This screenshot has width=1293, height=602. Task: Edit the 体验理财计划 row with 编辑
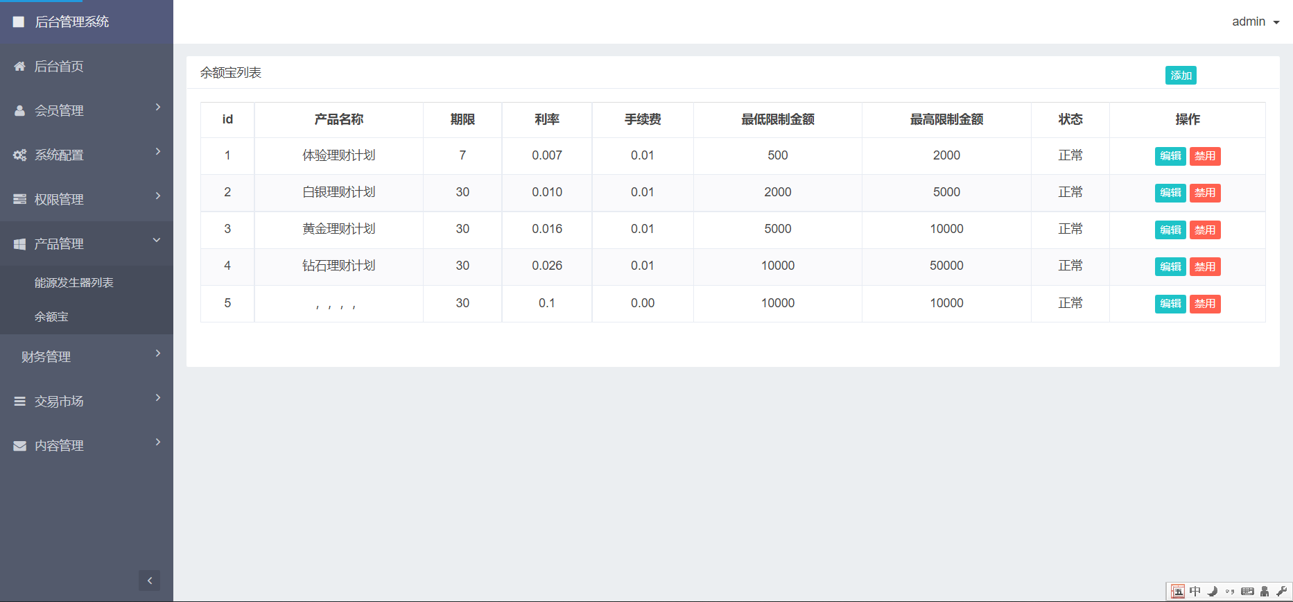[x=1170, y=156]
